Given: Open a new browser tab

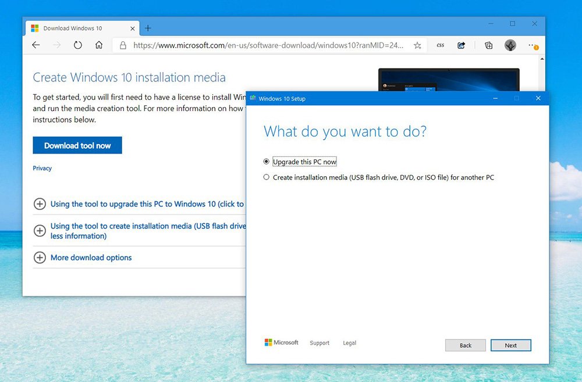Looking at the screenshot, I should 148,28.
